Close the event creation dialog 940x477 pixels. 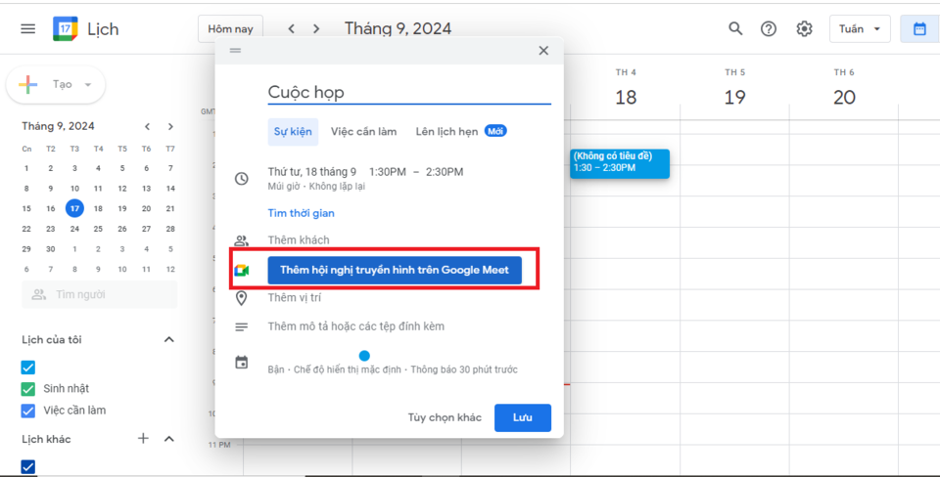[543, 51]
